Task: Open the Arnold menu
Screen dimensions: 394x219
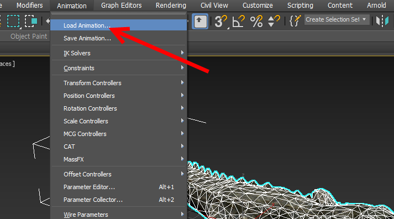Action: pos(376,6)
